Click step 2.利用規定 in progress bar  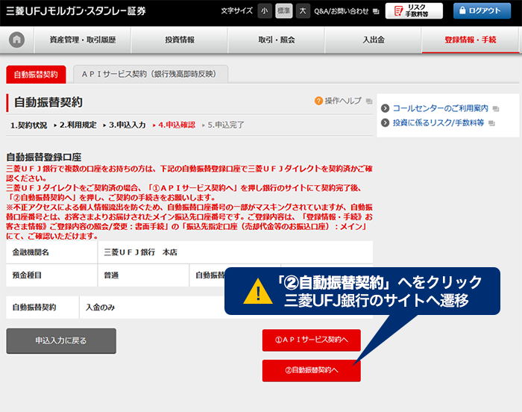tap(78, 125)
